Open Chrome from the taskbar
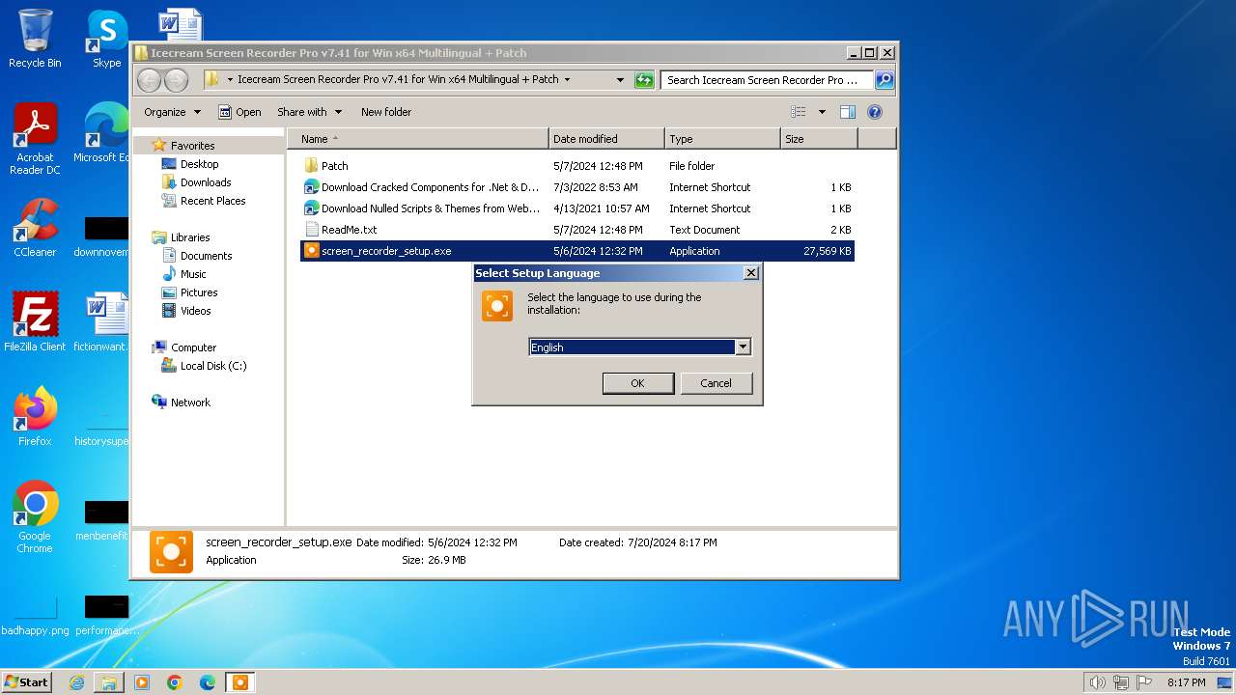This screenshot has width=1236, height=695. pos(175,682)
